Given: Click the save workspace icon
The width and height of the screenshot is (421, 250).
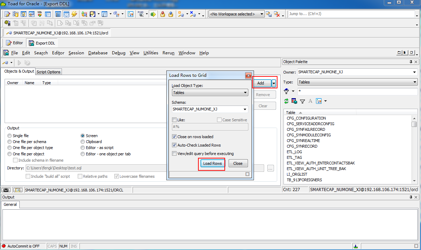Looking at the screenshot, I should (269, 14).
